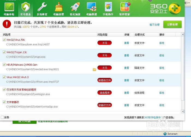Uncheck the Win32/Virus.f96 checkbox
The image size is (191, 137).
pos(4,40)
